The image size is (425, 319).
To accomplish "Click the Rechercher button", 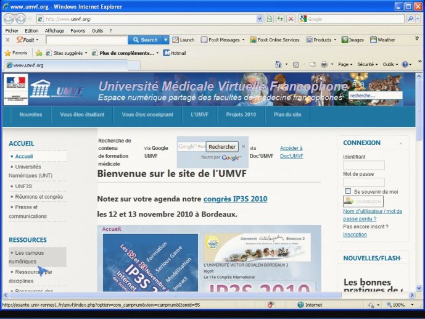I will (222, 147).
